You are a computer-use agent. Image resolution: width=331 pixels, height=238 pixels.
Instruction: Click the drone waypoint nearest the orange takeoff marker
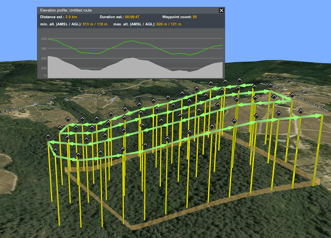click(x=292, y=96)
